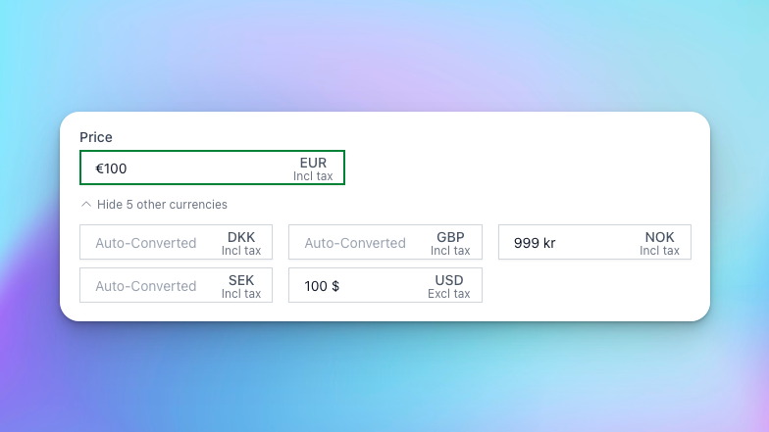Click the €100 EUR price field
This screenshot has width=769, height=432.
(186, 168)
